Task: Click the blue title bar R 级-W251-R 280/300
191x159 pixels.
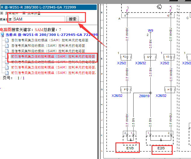Action: 49,7
